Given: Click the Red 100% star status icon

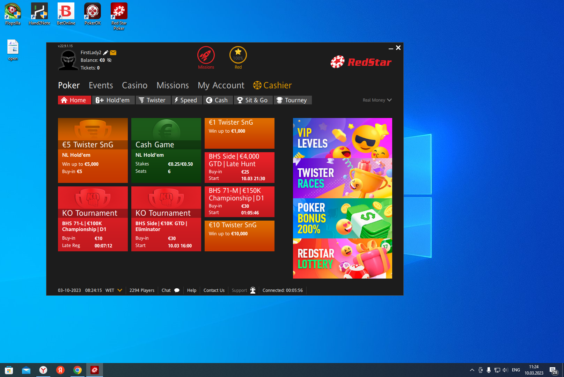Looking at the screenshot, I should (238, 55).
